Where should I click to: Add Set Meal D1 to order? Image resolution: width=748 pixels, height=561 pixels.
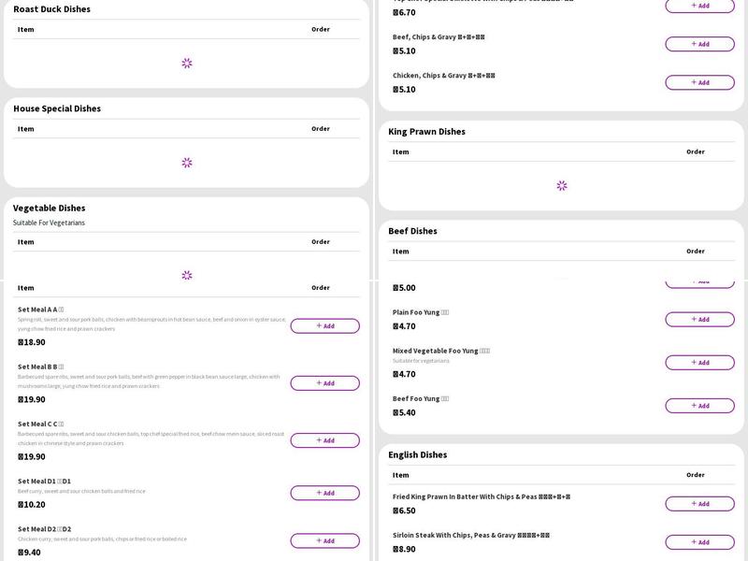pos(324,493)
